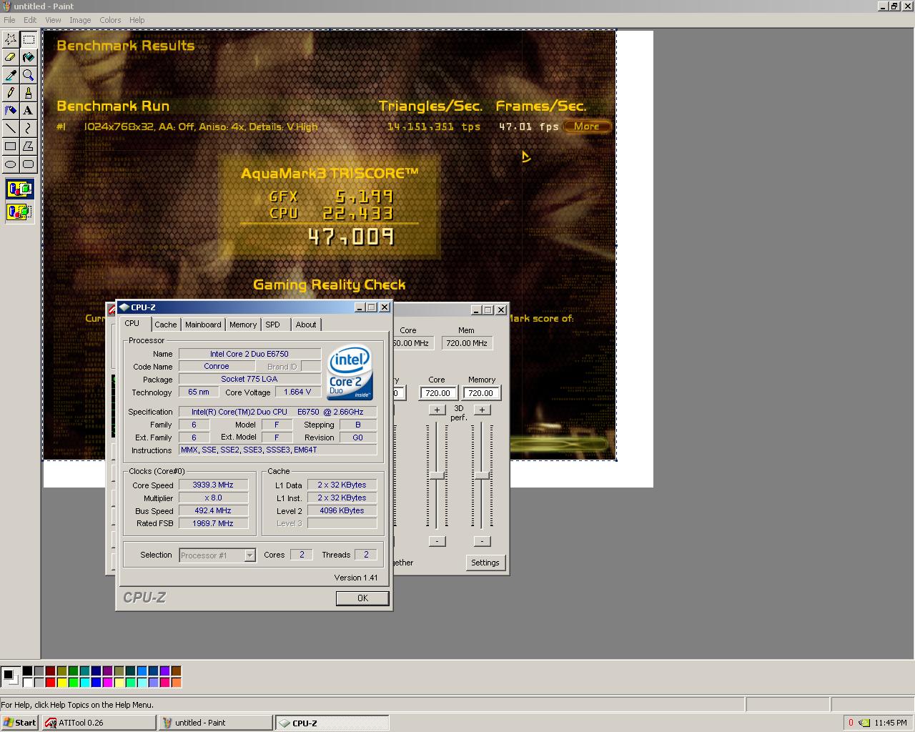
Task: Open Paint's Help menu
Action: (137, 20)
